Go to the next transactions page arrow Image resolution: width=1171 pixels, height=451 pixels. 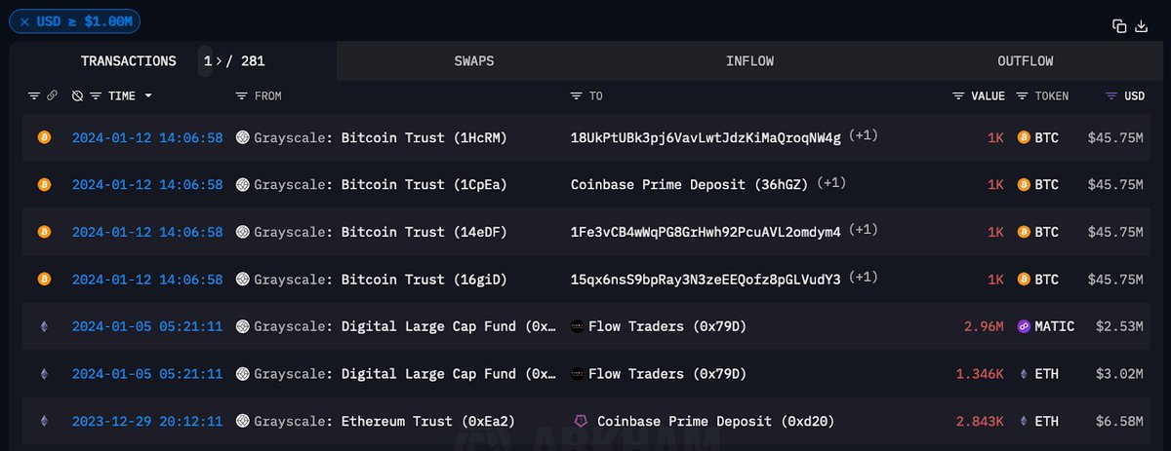pyautogui.click(x=218, y=61)
